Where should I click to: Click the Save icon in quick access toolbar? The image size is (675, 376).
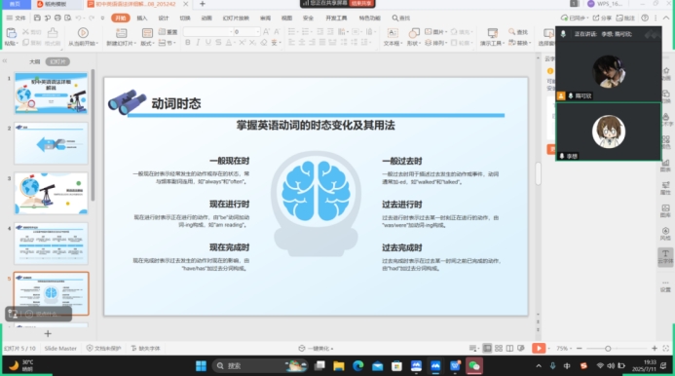coord(37,19)
